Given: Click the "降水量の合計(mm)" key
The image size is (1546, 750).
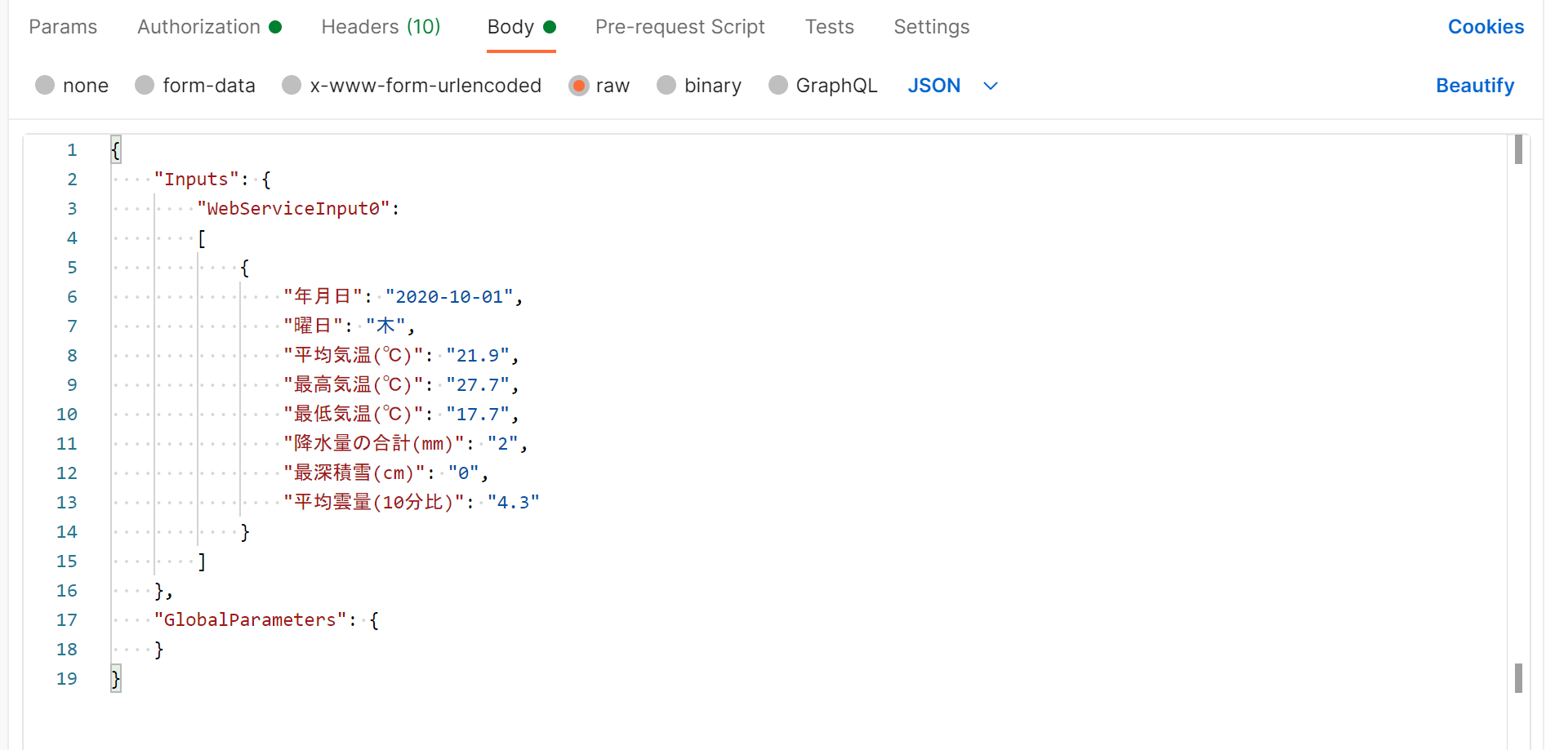Looking at the screenshot, I should click(373, 444).
